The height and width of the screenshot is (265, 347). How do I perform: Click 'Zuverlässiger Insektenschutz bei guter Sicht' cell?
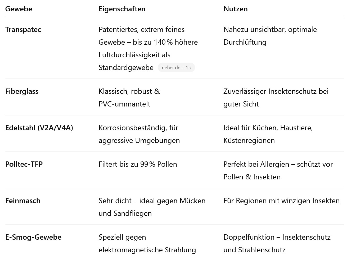[x=276, y=98]
